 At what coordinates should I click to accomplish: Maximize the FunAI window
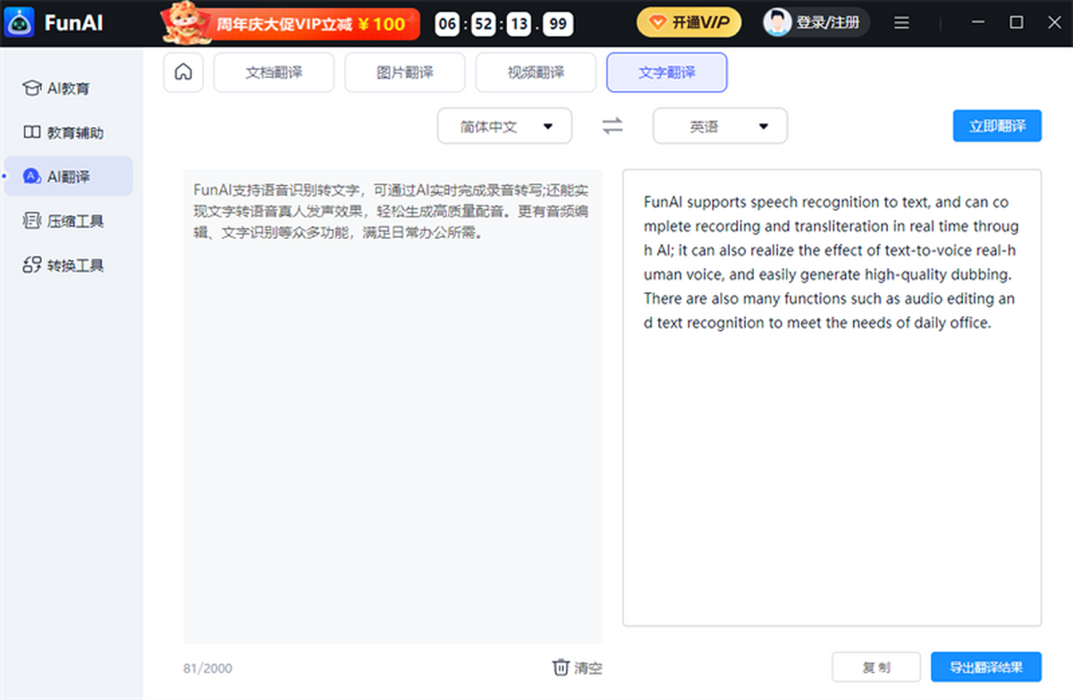click(1017, 22)
